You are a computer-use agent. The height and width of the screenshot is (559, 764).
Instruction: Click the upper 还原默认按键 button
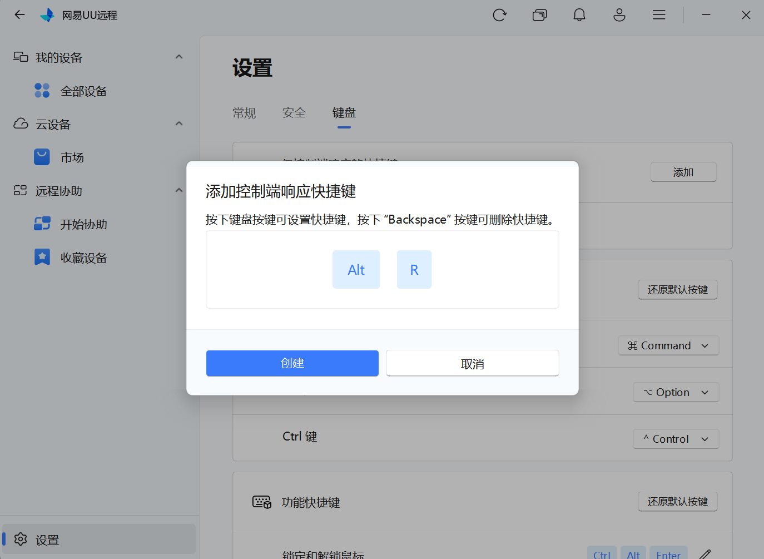pyautogui.click(x=678, y=289)
